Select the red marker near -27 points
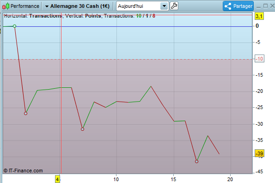The image size is (275, 183). coord(25,113)
